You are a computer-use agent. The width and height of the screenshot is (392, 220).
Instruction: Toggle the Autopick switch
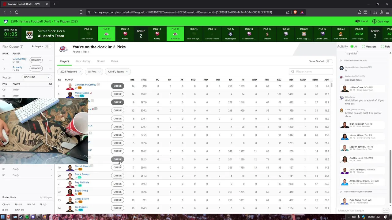click(x=48, y=46)
